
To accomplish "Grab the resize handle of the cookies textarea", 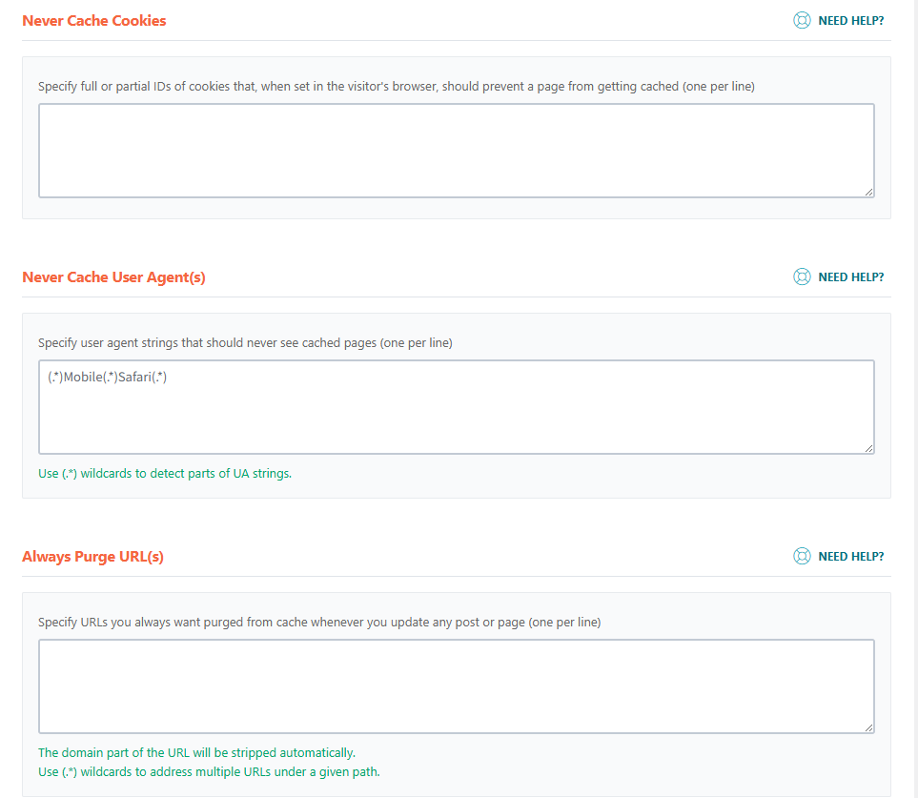I will (x=868, y=192).
